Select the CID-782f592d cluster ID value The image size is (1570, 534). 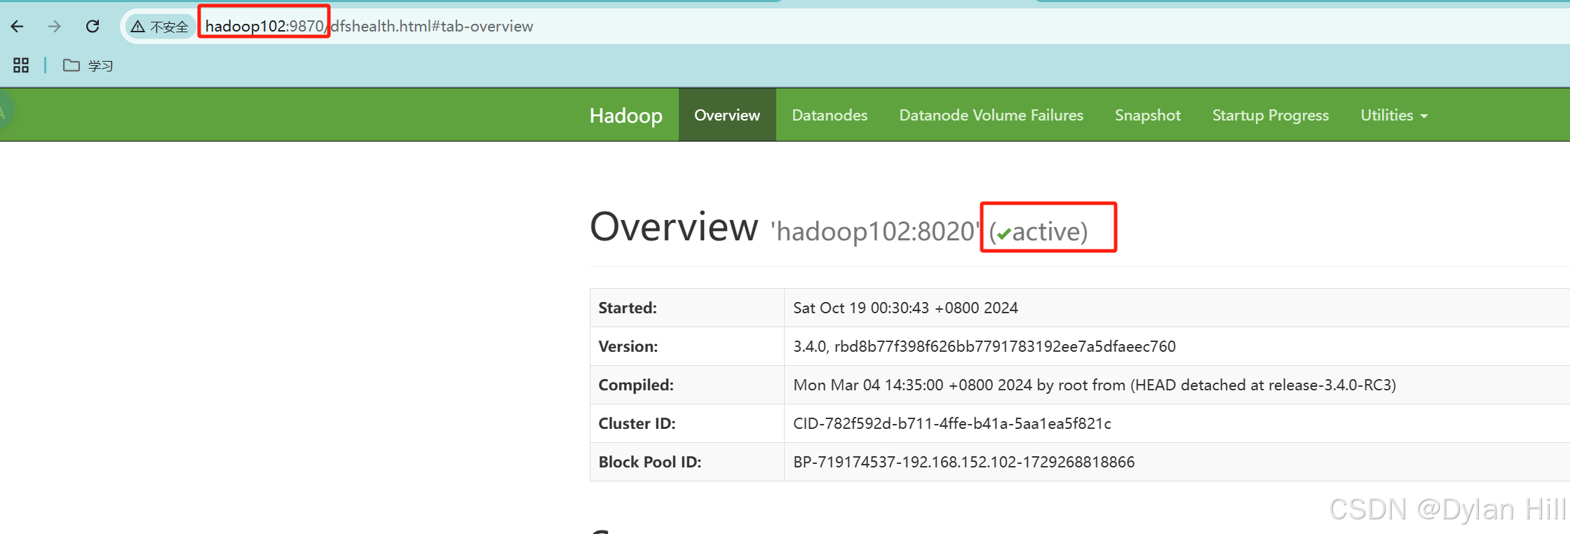pos(952,423)
